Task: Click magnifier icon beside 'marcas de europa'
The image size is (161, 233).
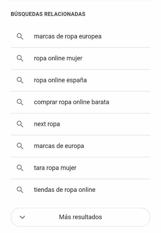Action: pos(20,146)
